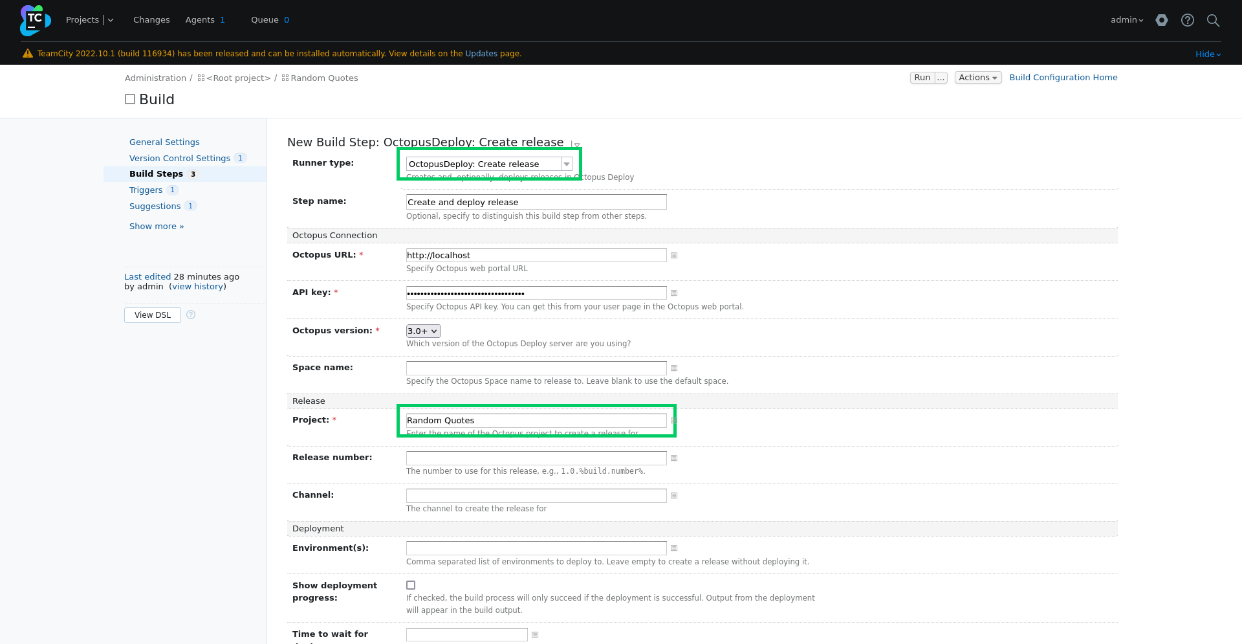Screen dimensions: 1242x644
Task: Click the Random Quotes breadcrumb project icon
Action: 285,78
